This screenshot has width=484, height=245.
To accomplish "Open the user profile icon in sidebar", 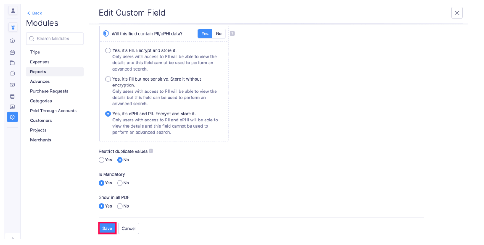I will tap(13, 11).
